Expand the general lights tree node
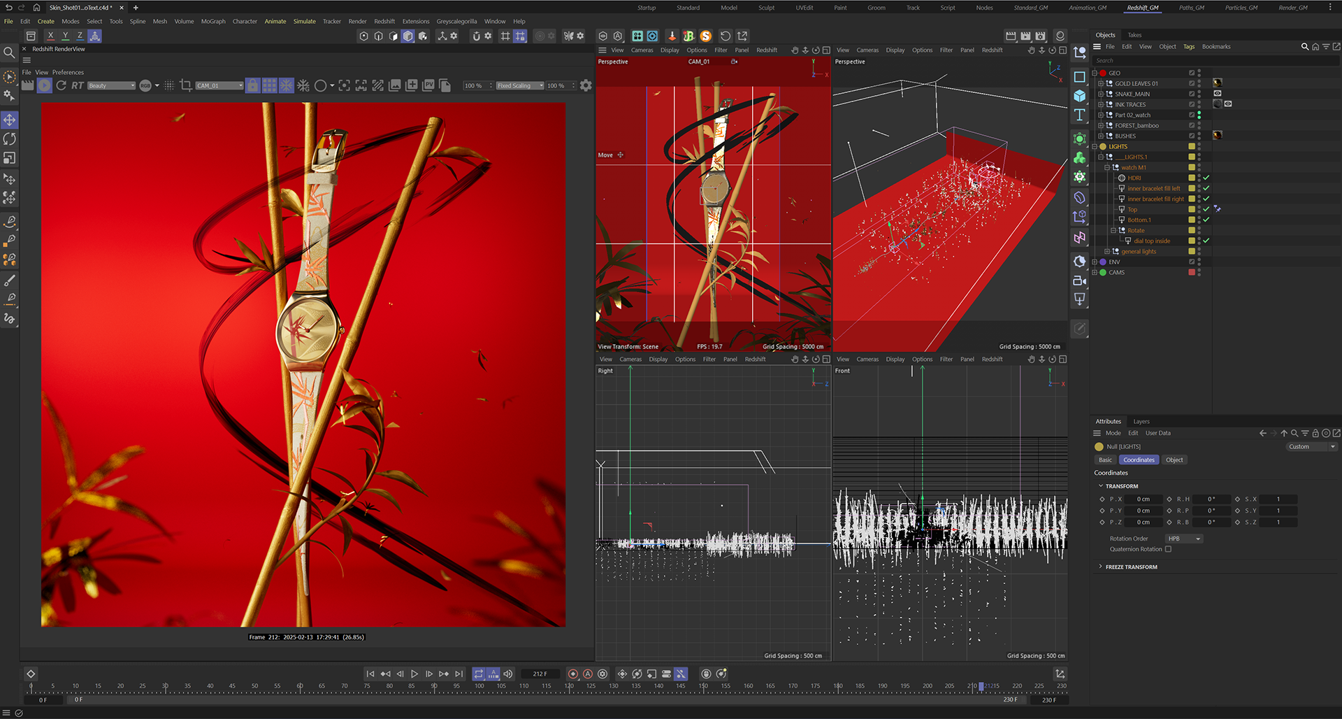The image size is (1342, 719). tap(1107, 251)
